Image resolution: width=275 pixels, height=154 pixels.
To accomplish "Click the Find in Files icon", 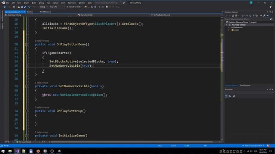I will tap(86, 7).
